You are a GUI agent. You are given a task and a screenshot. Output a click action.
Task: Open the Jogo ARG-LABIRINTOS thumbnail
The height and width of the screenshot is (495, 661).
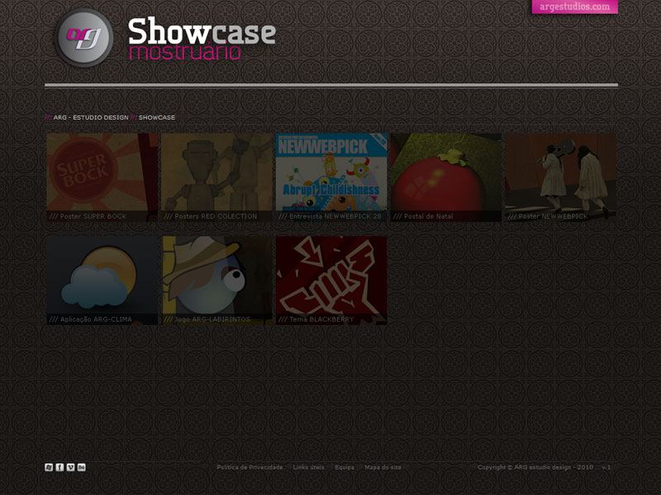[216, 280]
